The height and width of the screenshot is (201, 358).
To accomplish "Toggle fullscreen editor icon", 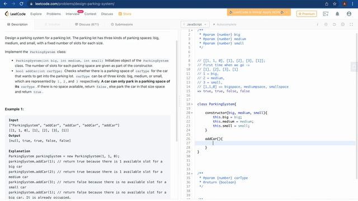I will coord(351,25).
